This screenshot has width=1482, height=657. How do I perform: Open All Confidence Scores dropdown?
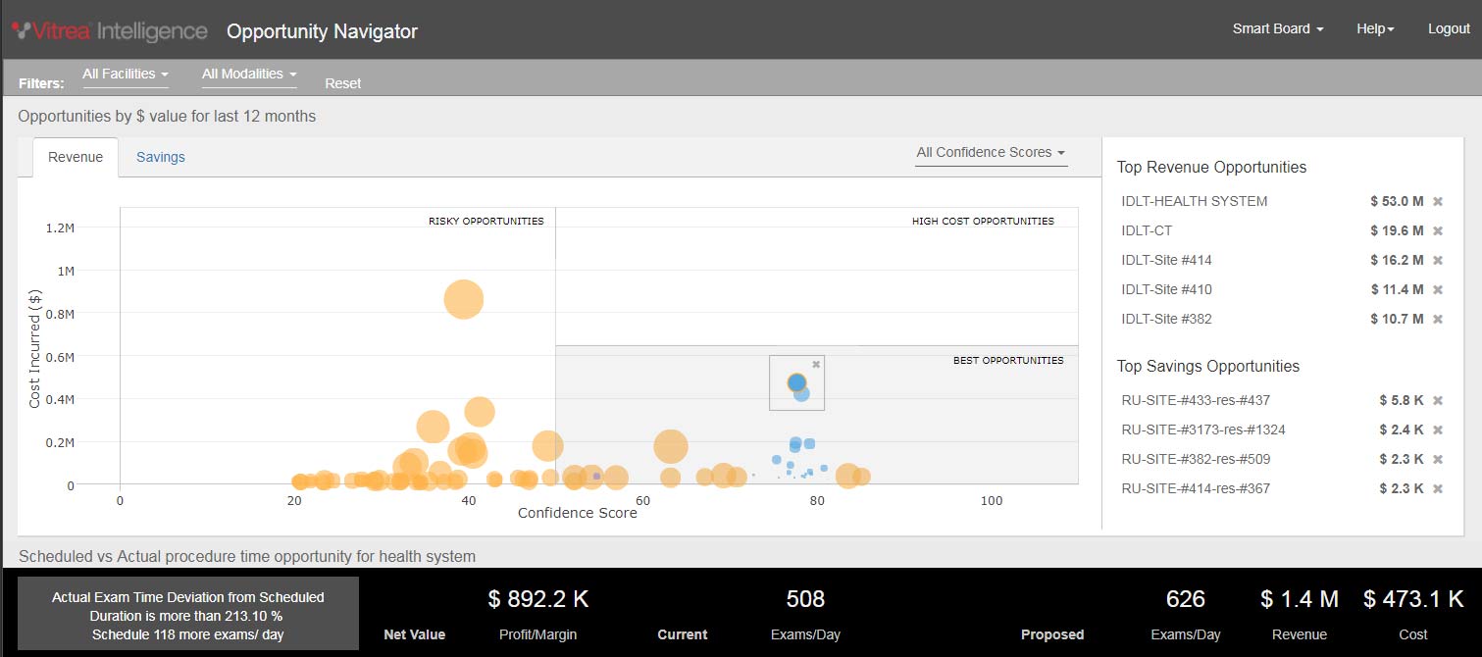tap(991, 153)
